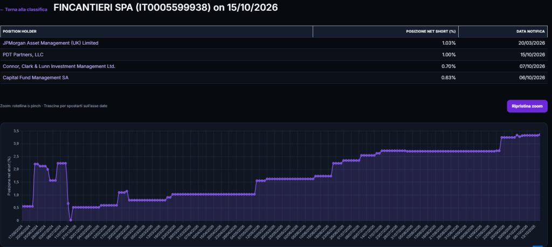Click the 3,5 y-axis tick label

pos(16,131)
